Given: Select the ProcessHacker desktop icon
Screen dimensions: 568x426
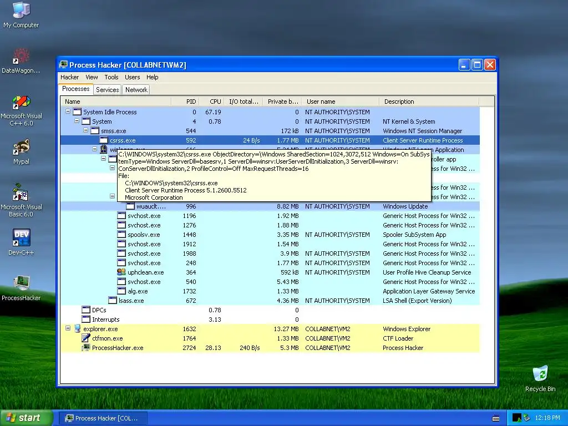Looking at the screenshot, I should click(21, 288).
